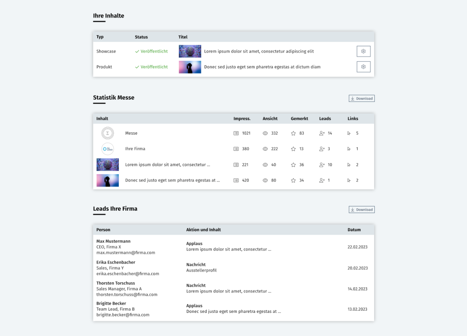Click email erika.eschenbacher@firma.com
This screenshot has height=336, width=467.
tap(127, 274)
